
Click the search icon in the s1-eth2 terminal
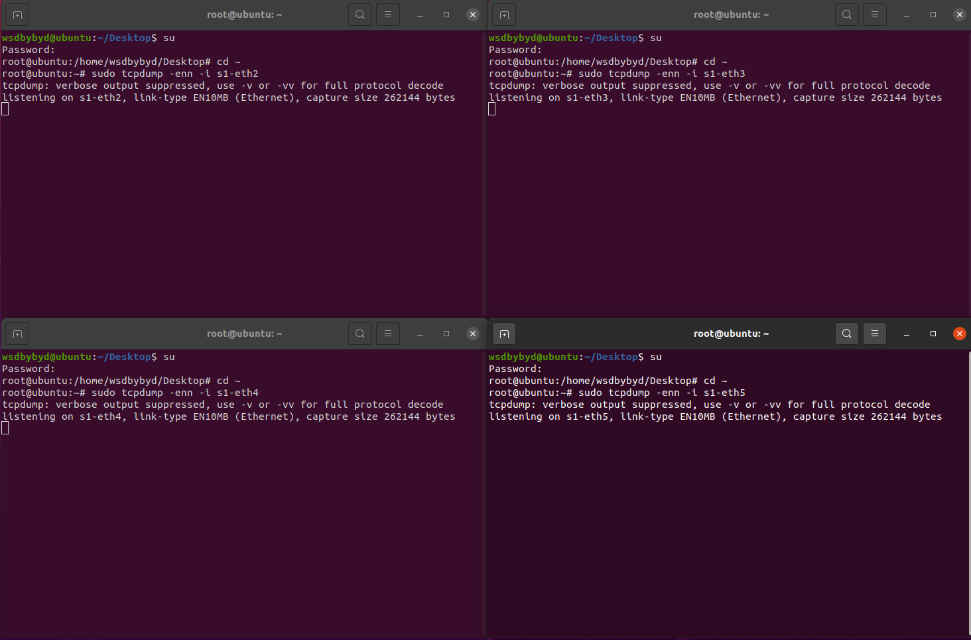tap(360, 15)
